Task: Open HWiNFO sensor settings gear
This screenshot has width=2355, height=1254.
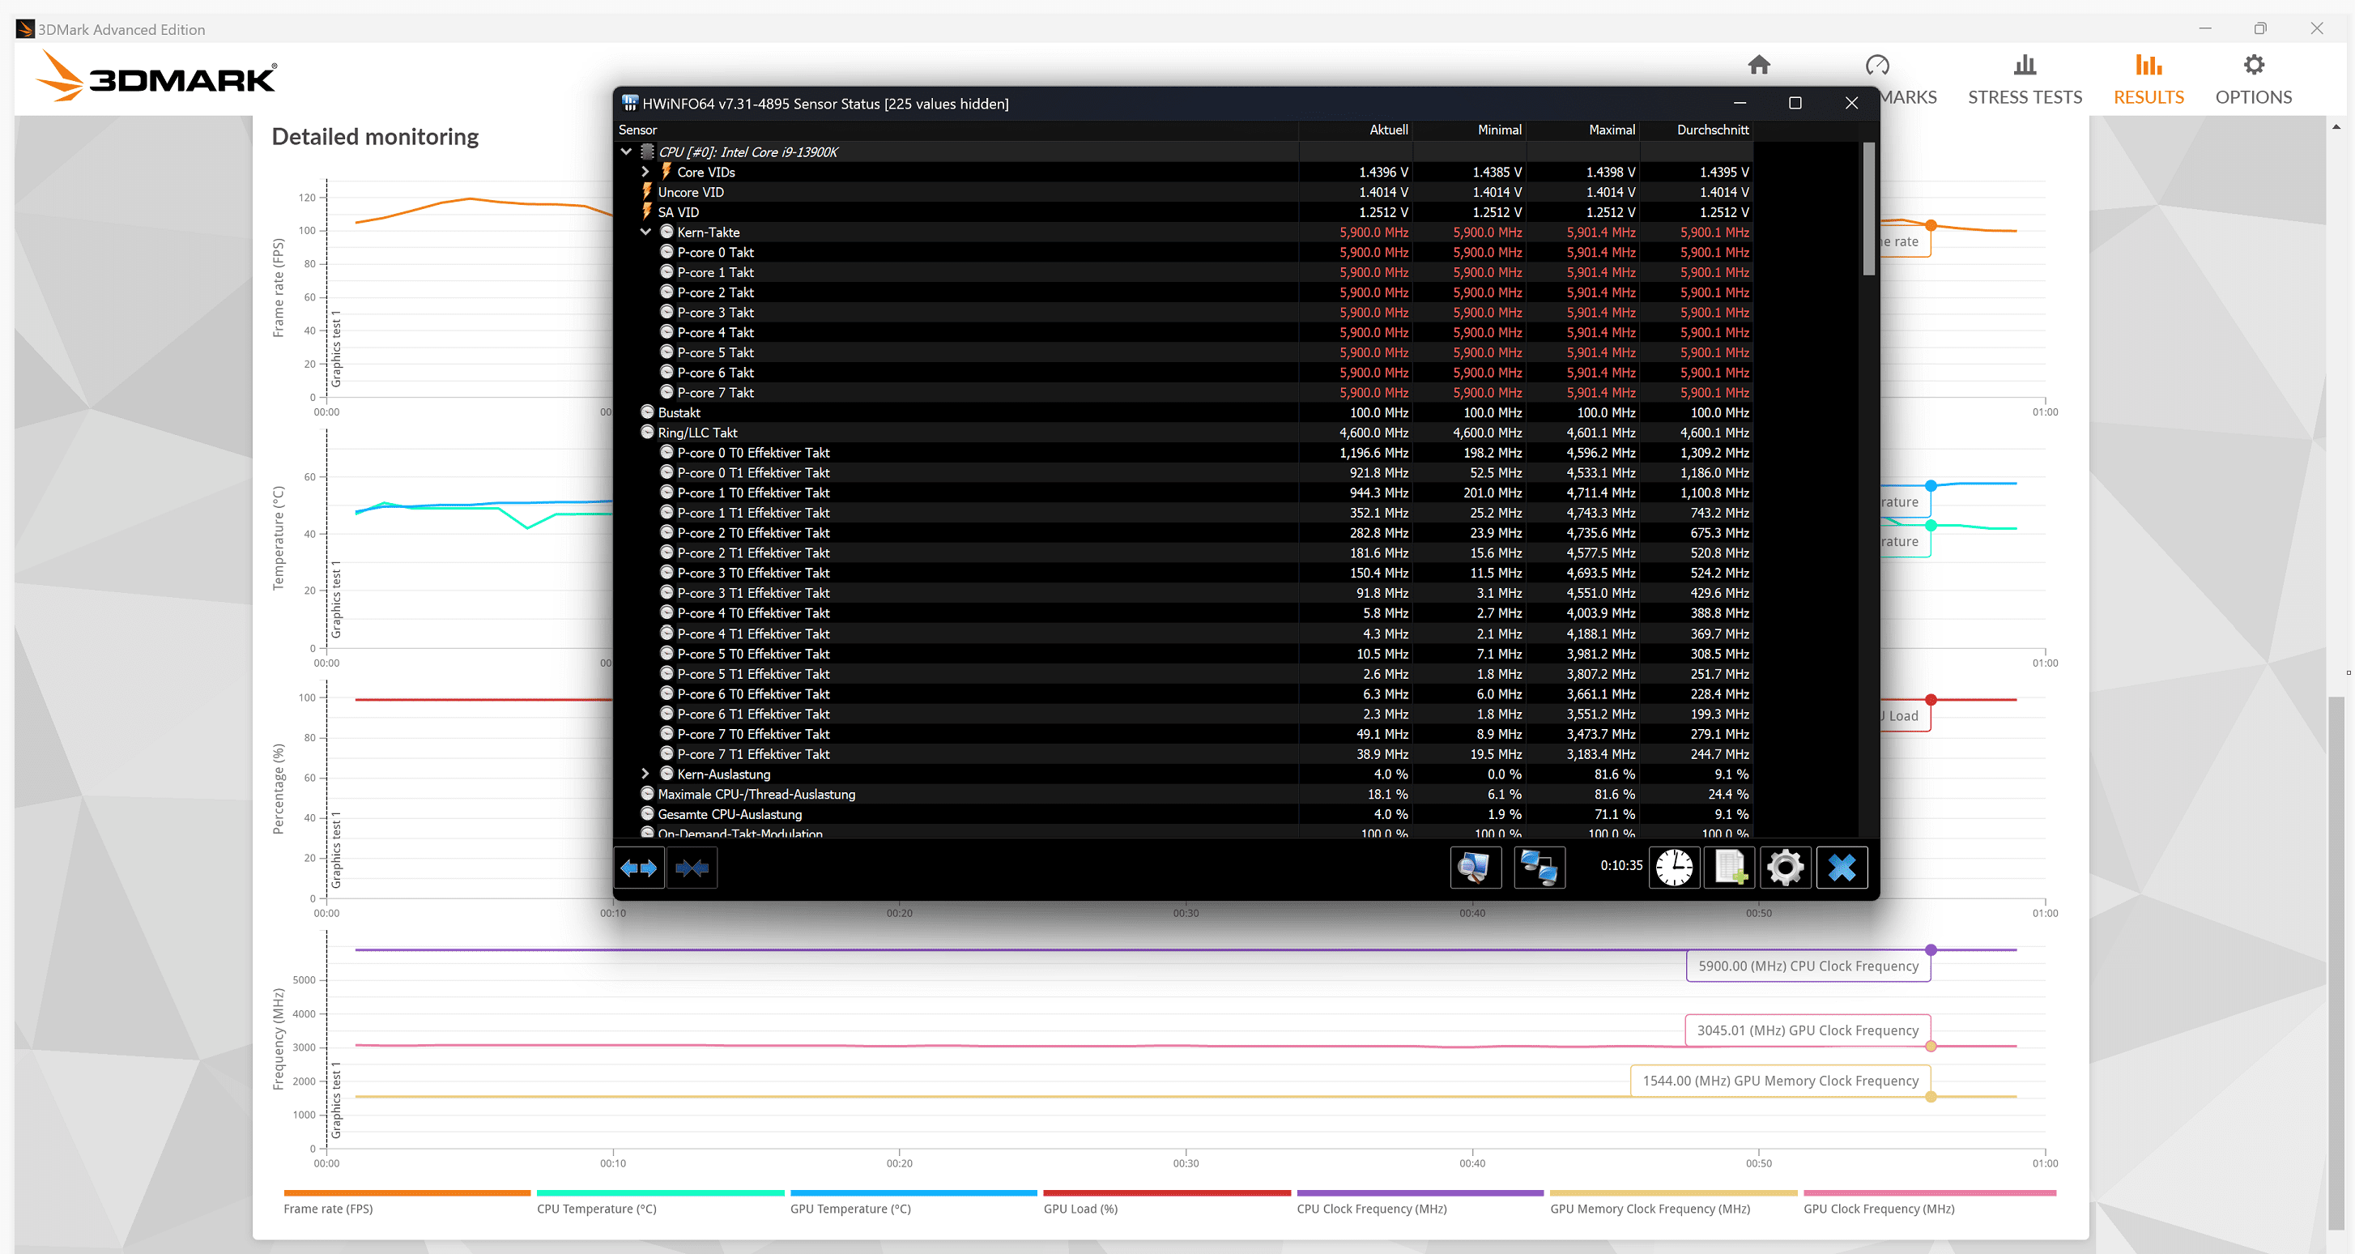Action: pyautogui.click(x=1785, y=867)
